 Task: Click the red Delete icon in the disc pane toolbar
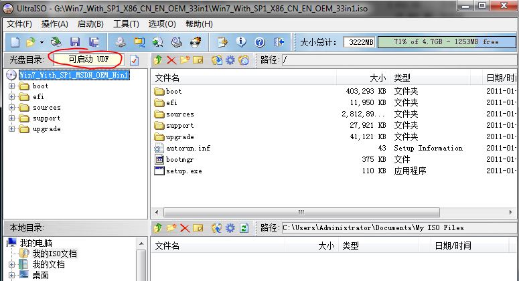[171, 60]
